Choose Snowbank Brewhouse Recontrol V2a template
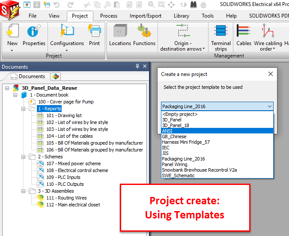289x236 pixels. (217, 170)
